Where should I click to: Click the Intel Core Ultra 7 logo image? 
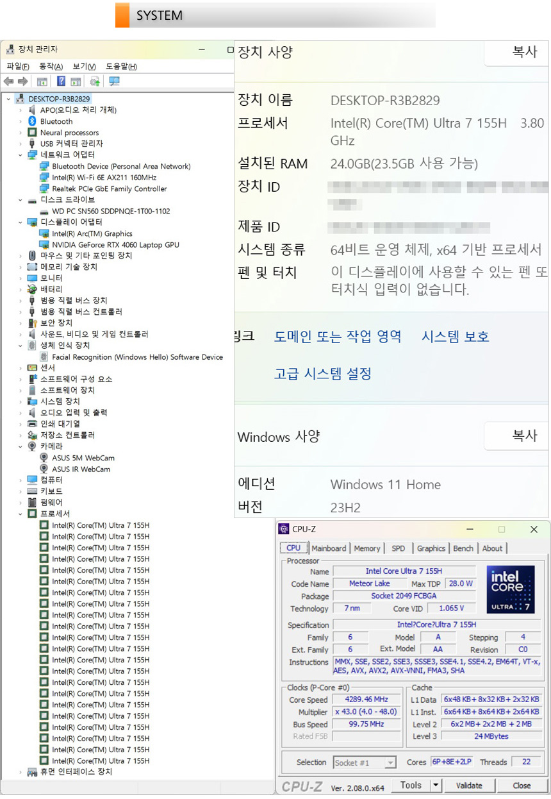[x=510, y=589]
